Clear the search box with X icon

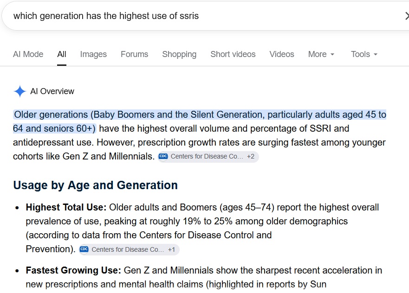406,16
